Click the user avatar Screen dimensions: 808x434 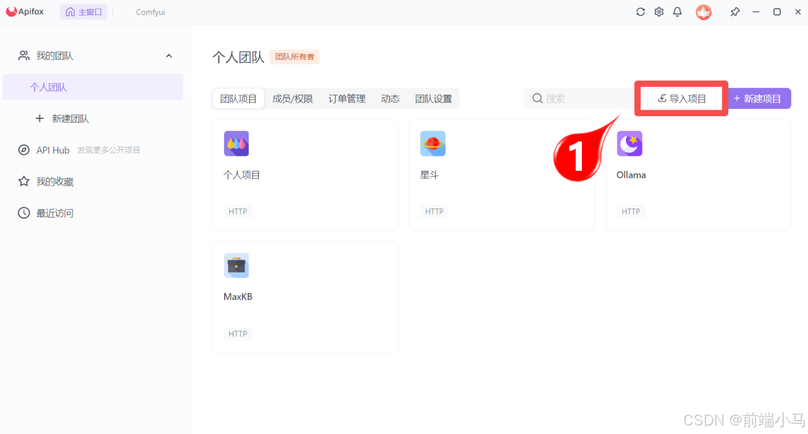click(704, 12)
